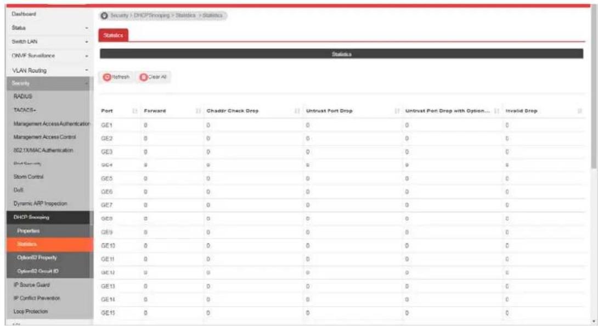Open the DoS page
598x326 pixels.
click(x=18, y=190)
